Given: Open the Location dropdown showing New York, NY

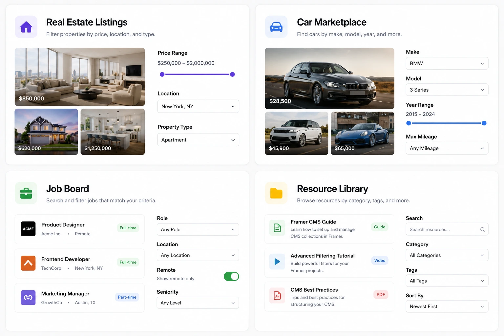Looking at the screenshot, I should (x=198, y=106).
